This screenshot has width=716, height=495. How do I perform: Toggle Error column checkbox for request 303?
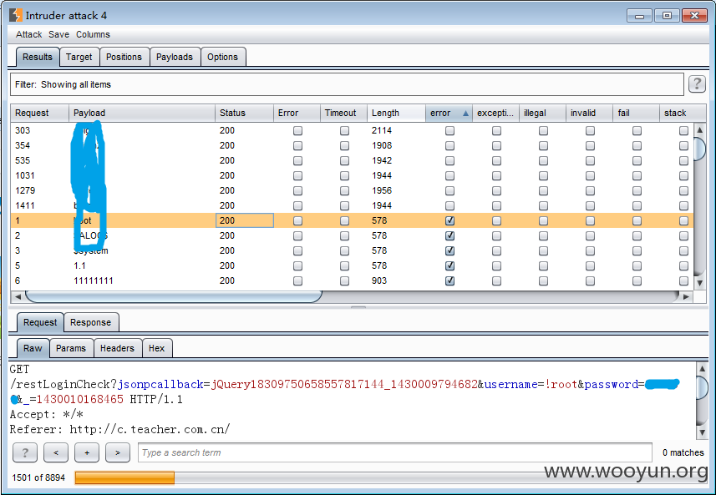click(297, 131)
